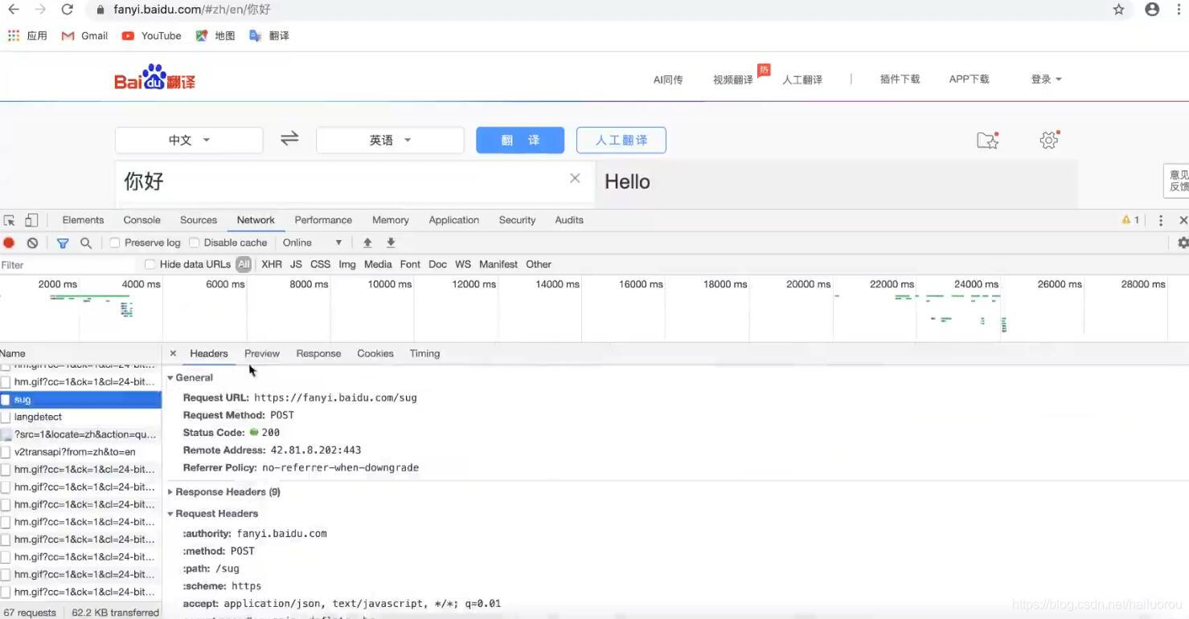Open network search magnifier icon
1189x619 pixels.
pos(86,242)
